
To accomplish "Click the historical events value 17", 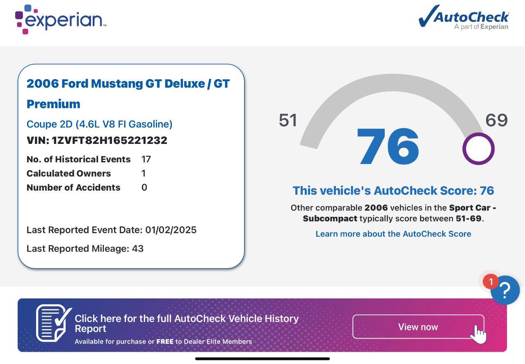I will 146,159.
